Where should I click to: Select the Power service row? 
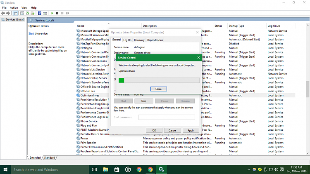[x=186, y=138]
